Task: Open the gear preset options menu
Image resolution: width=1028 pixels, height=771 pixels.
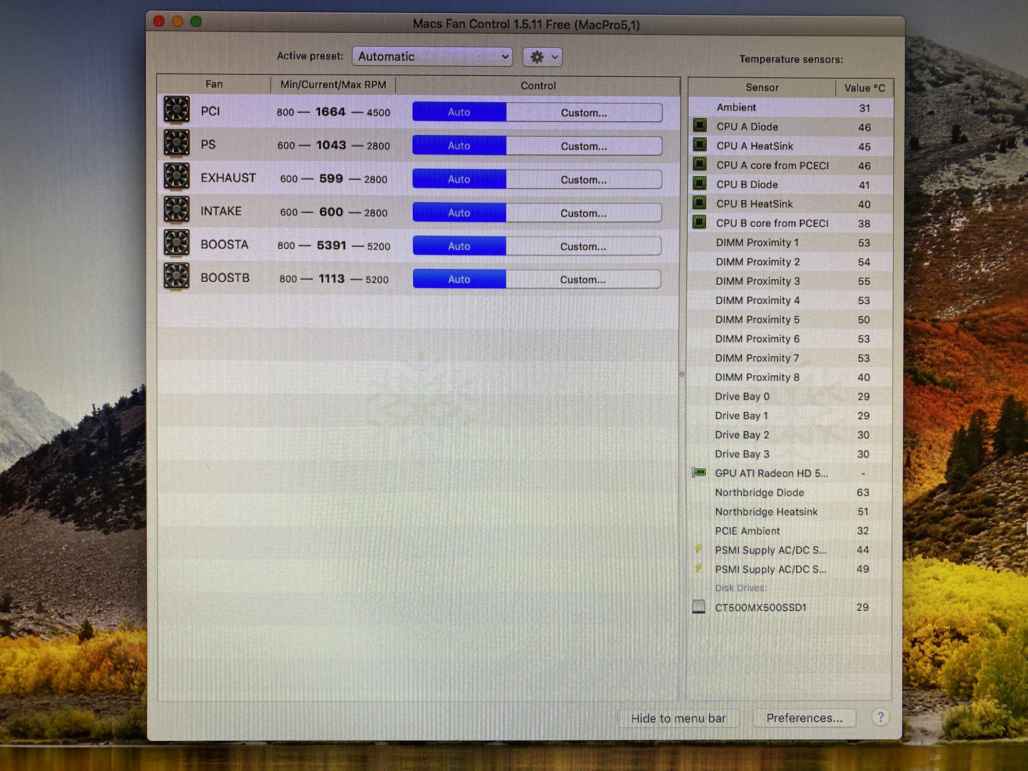Action: coord(542,57)
